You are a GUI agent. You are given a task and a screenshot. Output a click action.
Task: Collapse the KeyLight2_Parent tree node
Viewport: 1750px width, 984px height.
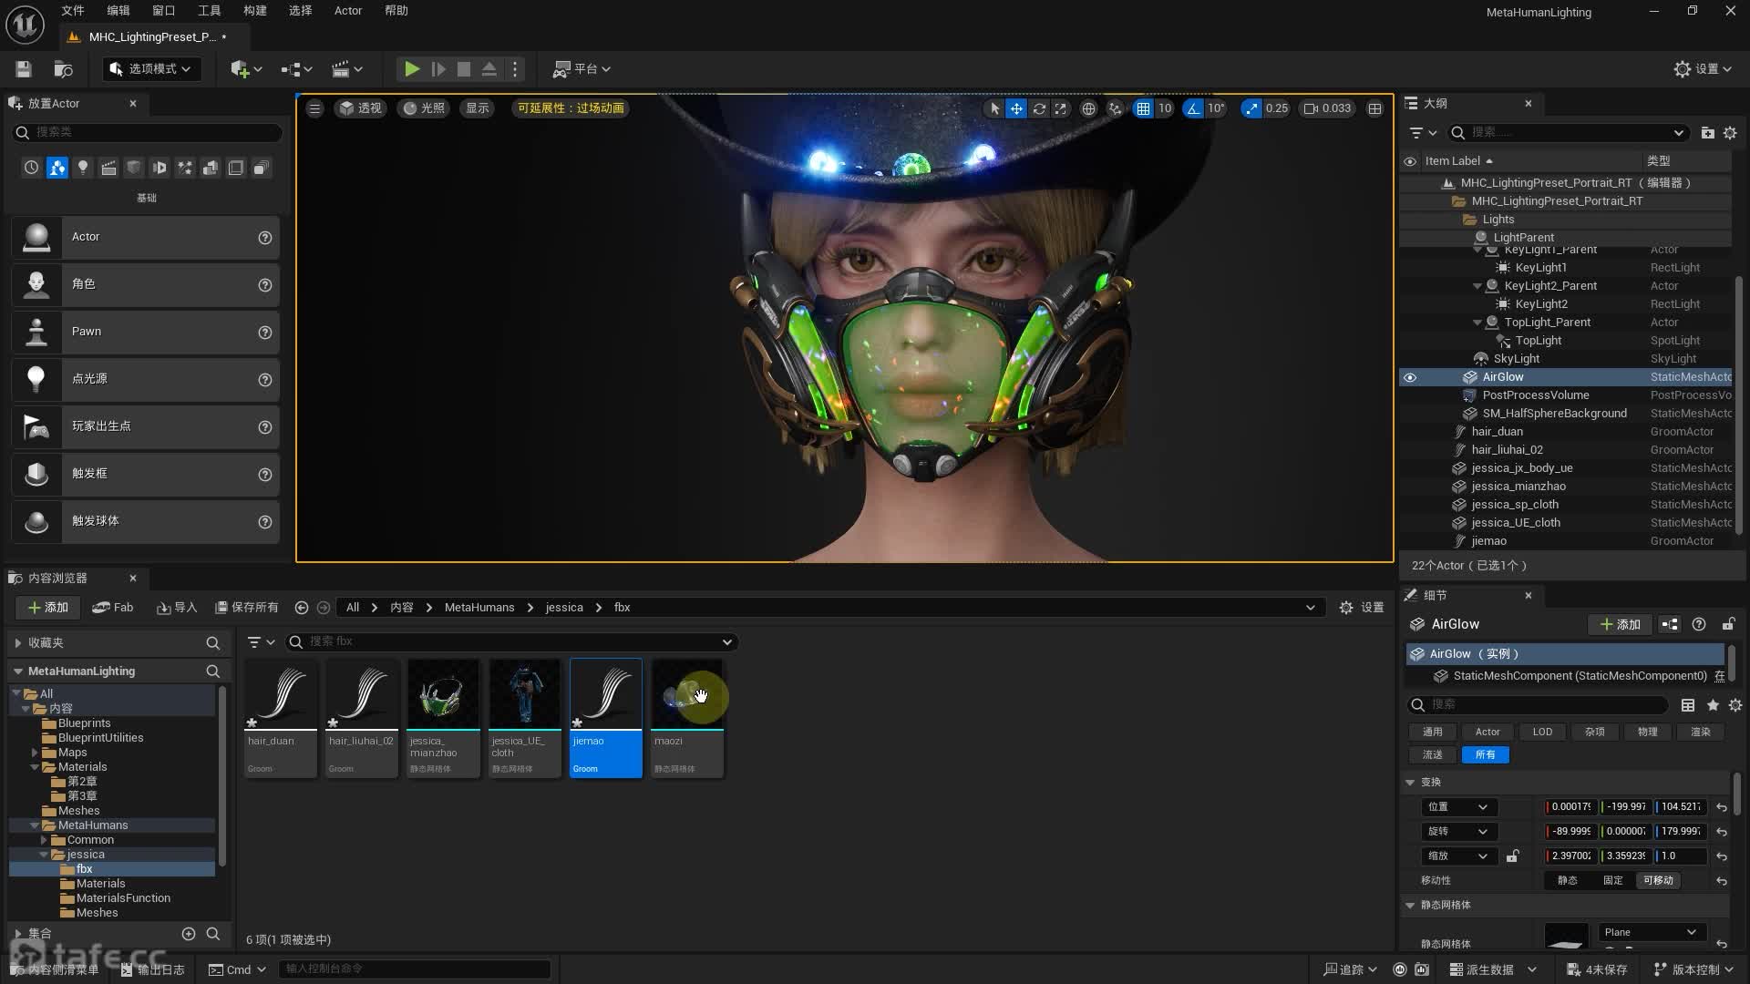(1477, 286)
